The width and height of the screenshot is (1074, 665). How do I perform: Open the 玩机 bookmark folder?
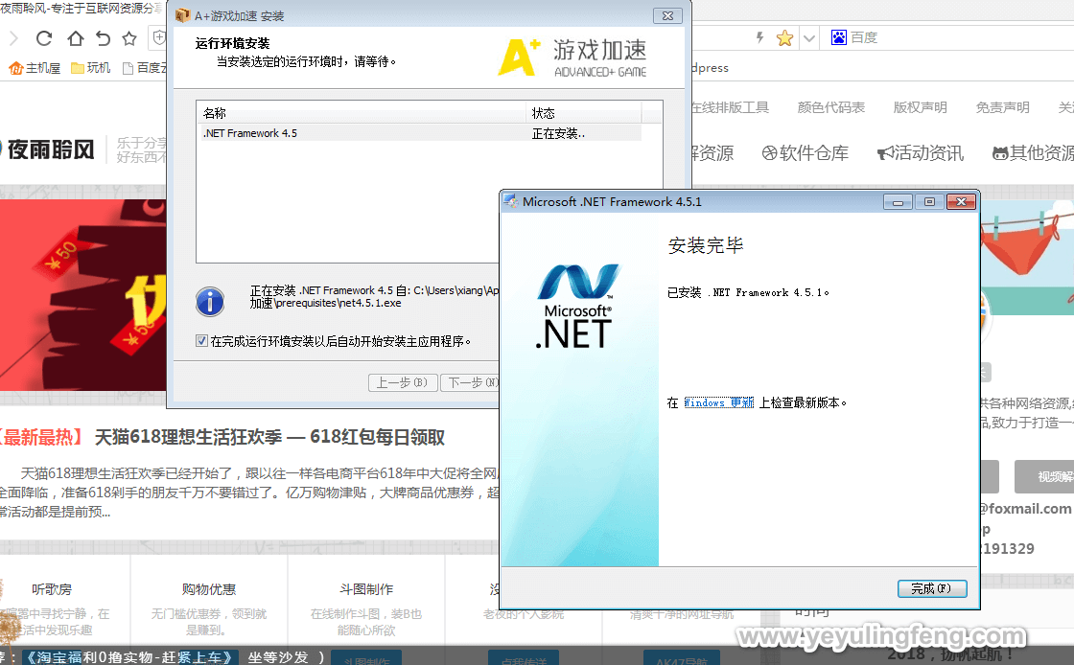pyautogui.click(x=90, y=68)
